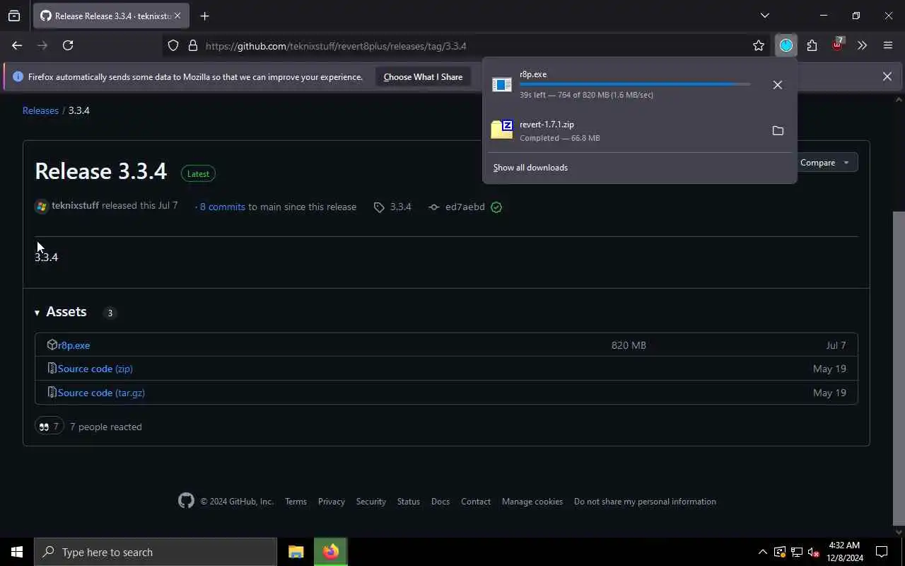Click Manage cookies in the footer

click(x=532, y=501)
